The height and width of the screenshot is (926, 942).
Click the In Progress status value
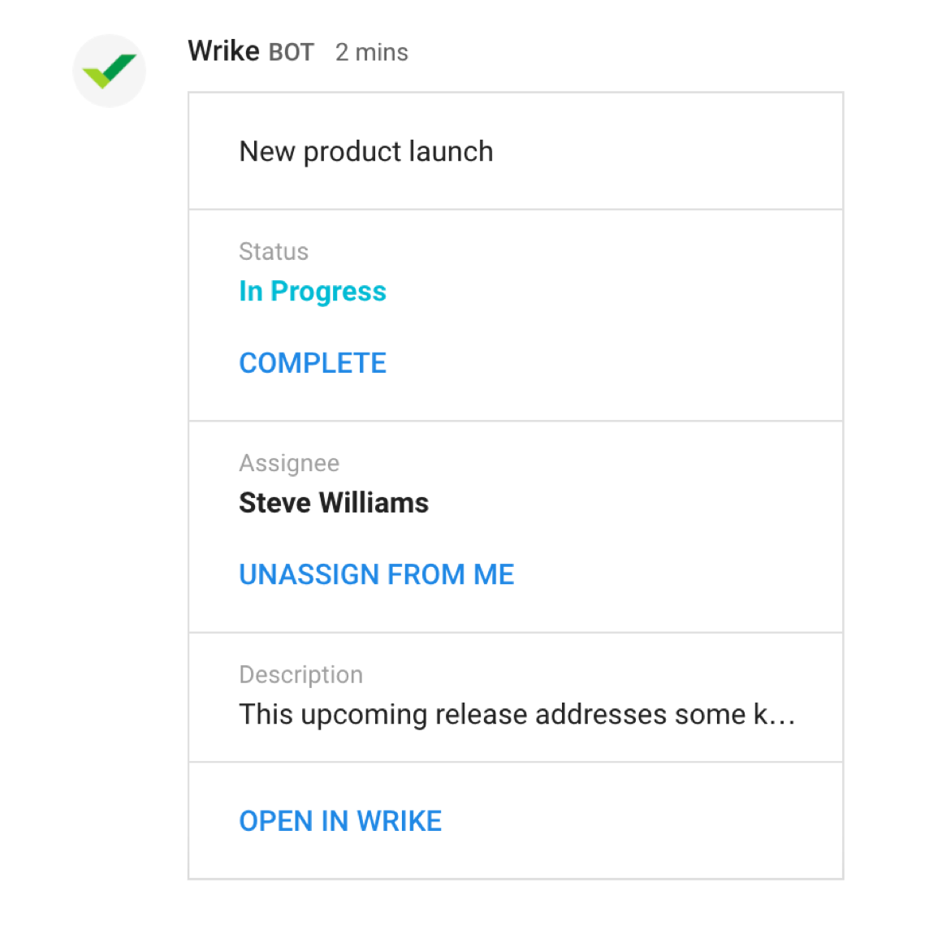[313, 292]
